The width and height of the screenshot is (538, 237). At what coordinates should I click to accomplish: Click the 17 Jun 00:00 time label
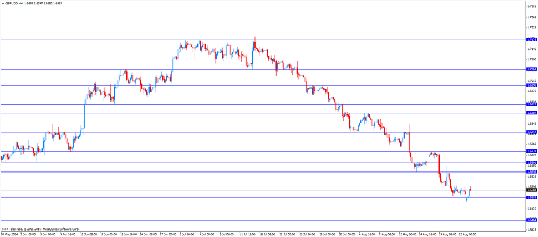(108, 234)
